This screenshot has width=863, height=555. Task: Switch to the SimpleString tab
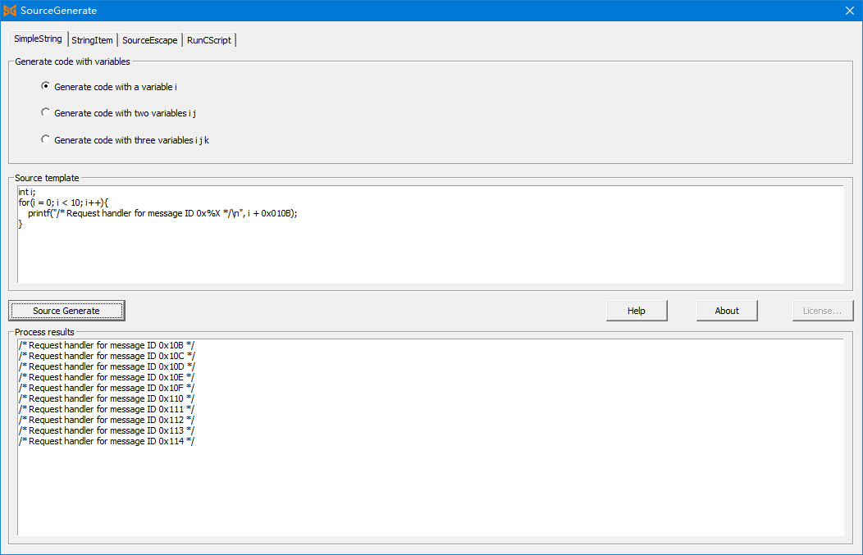click(x=38, y=39)
